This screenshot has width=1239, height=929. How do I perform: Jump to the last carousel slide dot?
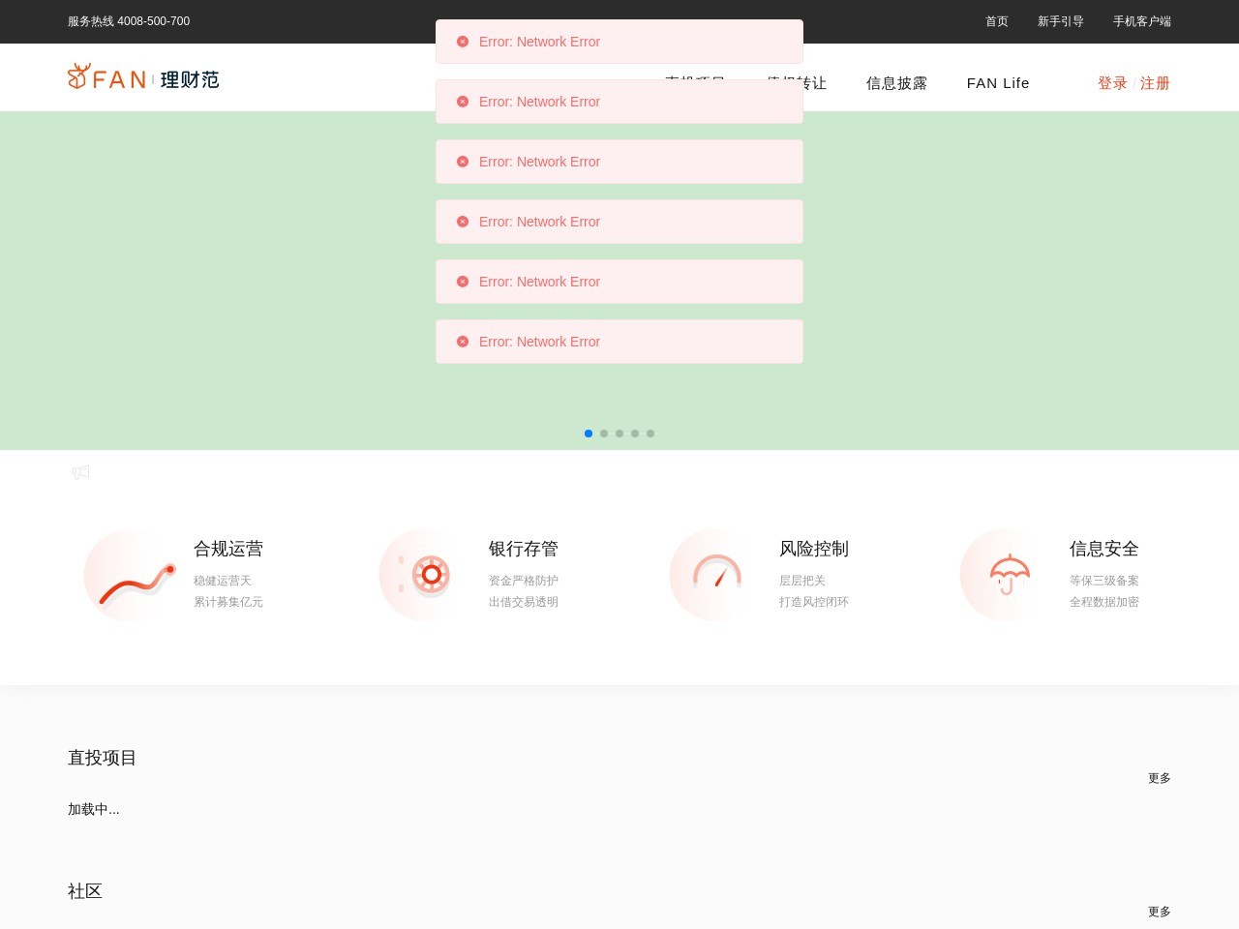click(650, 434)
